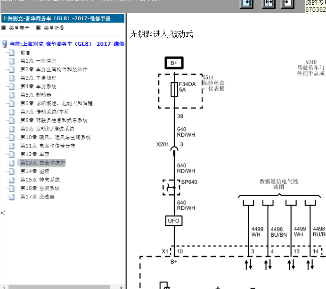Open 第12章 车顶
Screen dimensions: 326x289
[35, 154]
